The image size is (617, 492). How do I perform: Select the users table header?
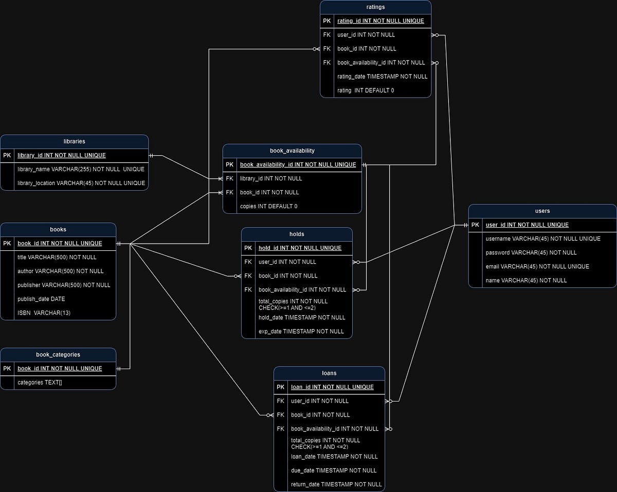[x=542, y=211]
